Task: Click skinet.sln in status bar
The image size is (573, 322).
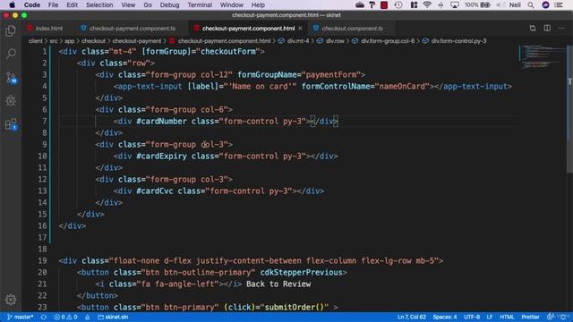Action: [x=113, y=317]
